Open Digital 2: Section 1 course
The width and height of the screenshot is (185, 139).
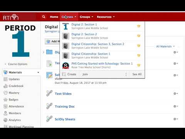tap(84, 24)
